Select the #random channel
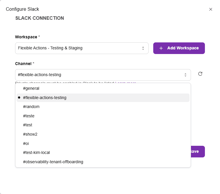The image size is (220, 194). pos(103,107)
